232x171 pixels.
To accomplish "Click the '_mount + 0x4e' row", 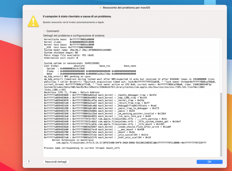I will (89, 132).
